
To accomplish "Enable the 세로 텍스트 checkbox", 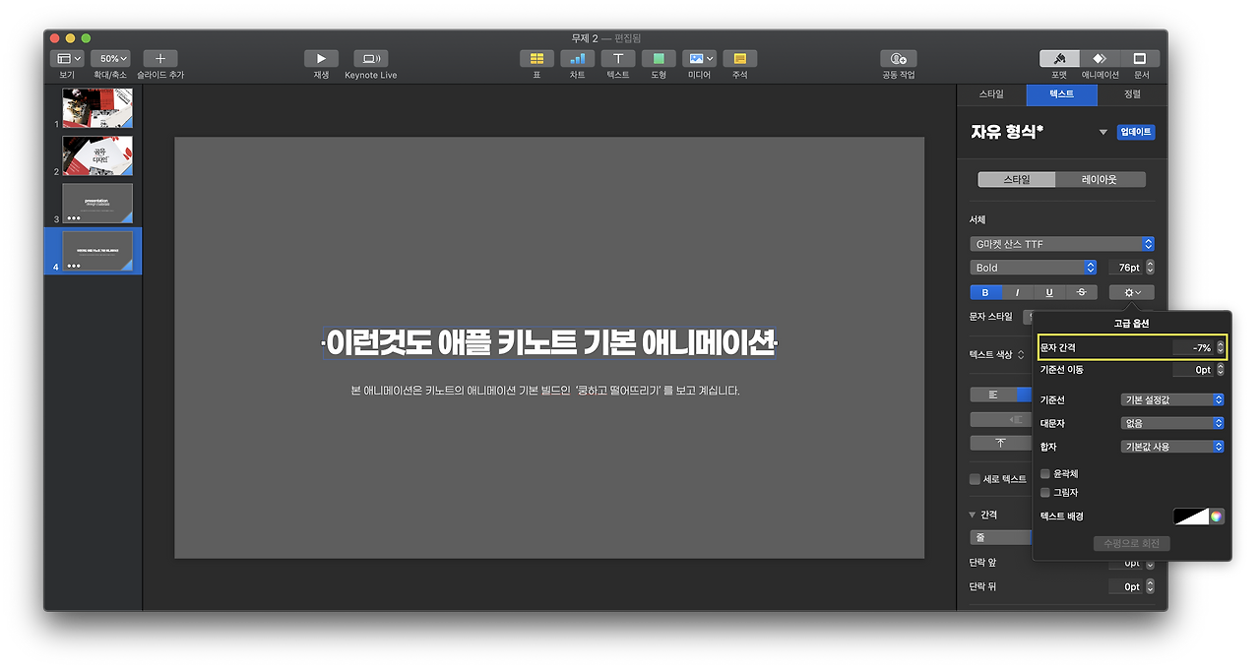I will pos(975,479).
